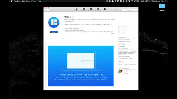Open the Top Charts section
Screen dimensions: 177x99
tap(84, 10)
